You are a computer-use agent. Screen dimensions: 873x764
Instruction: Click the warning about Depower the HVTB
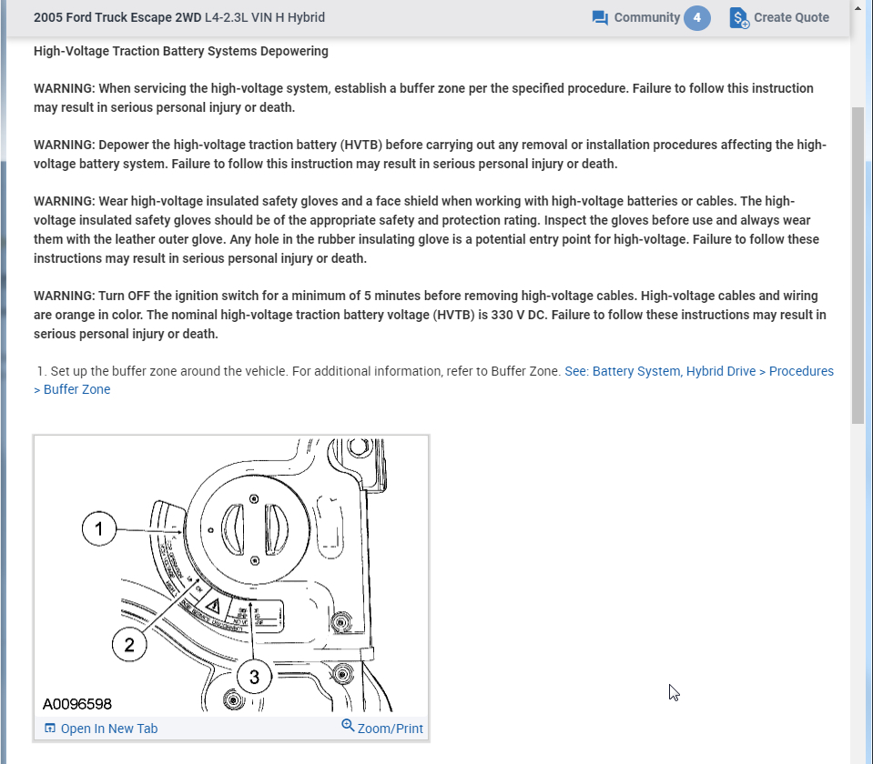(430, 154)
